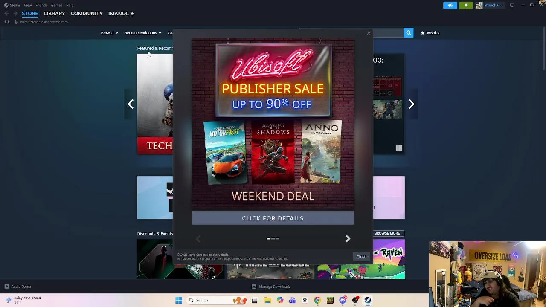Open the View menu
This screenshot has height=307, width=546.
(x=28, y=5)
